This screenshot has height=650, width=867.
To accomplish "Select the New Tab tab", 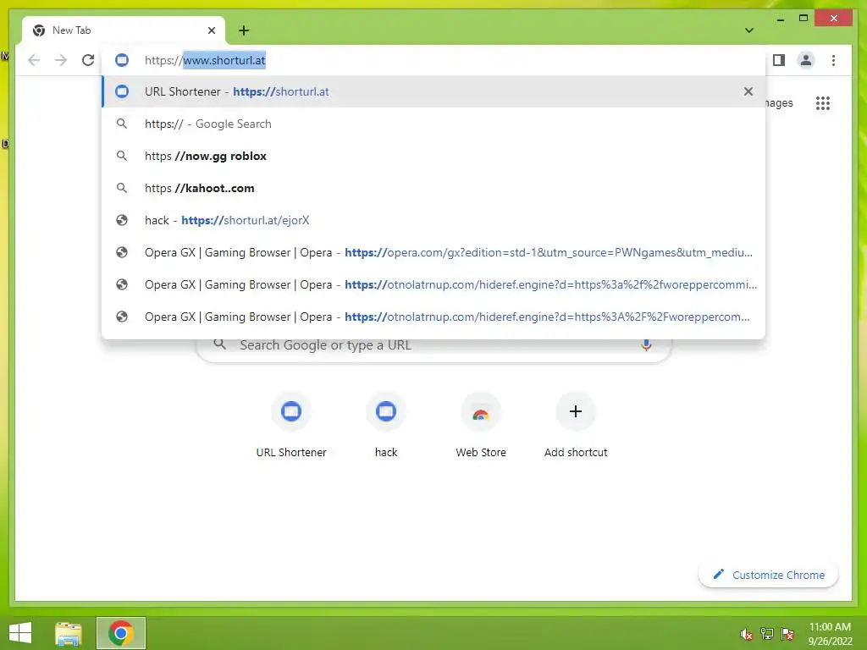I will coord(124,30).
